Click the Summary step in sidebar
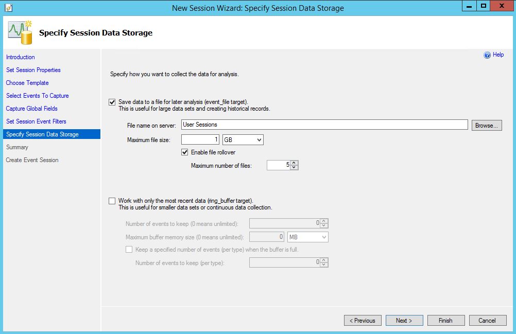 coord(17,147)
